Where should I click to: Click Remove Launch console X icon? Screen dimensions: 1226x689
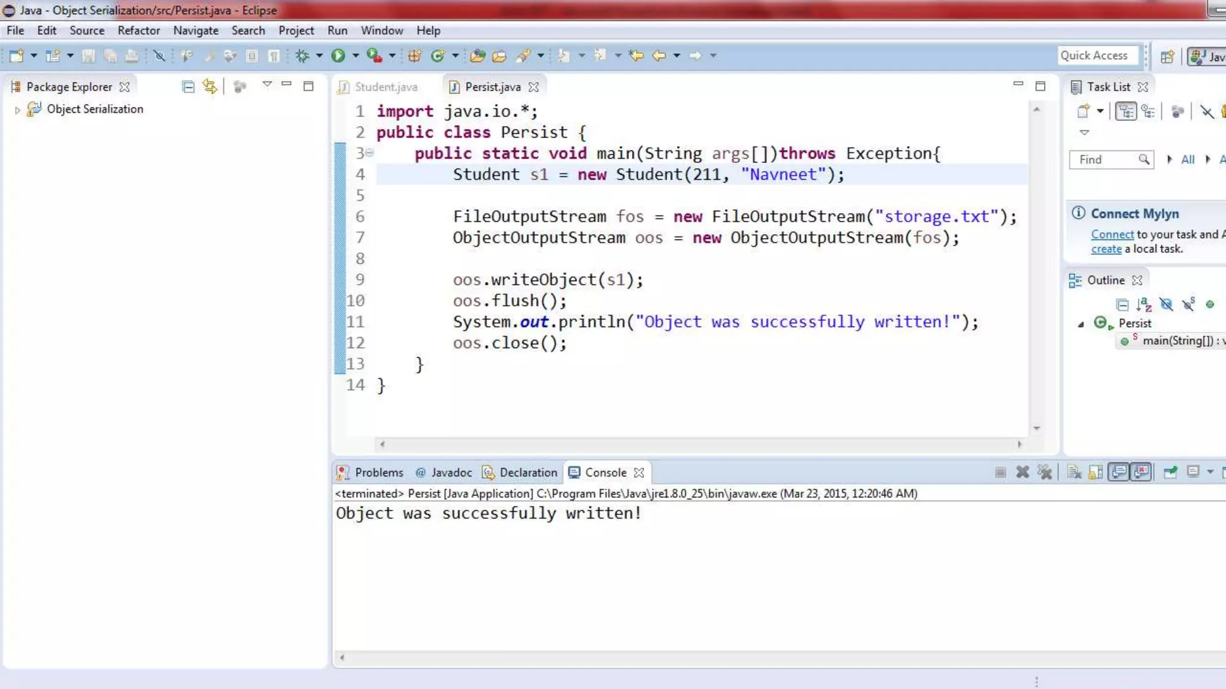[x=1022, y=472]
